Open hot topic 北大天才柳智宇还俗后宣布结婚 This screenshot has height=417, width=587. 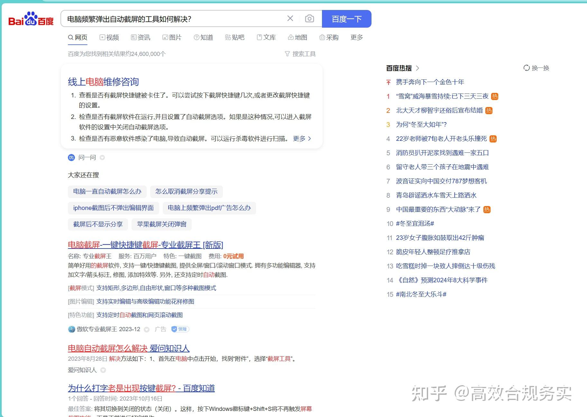(439, 110)
